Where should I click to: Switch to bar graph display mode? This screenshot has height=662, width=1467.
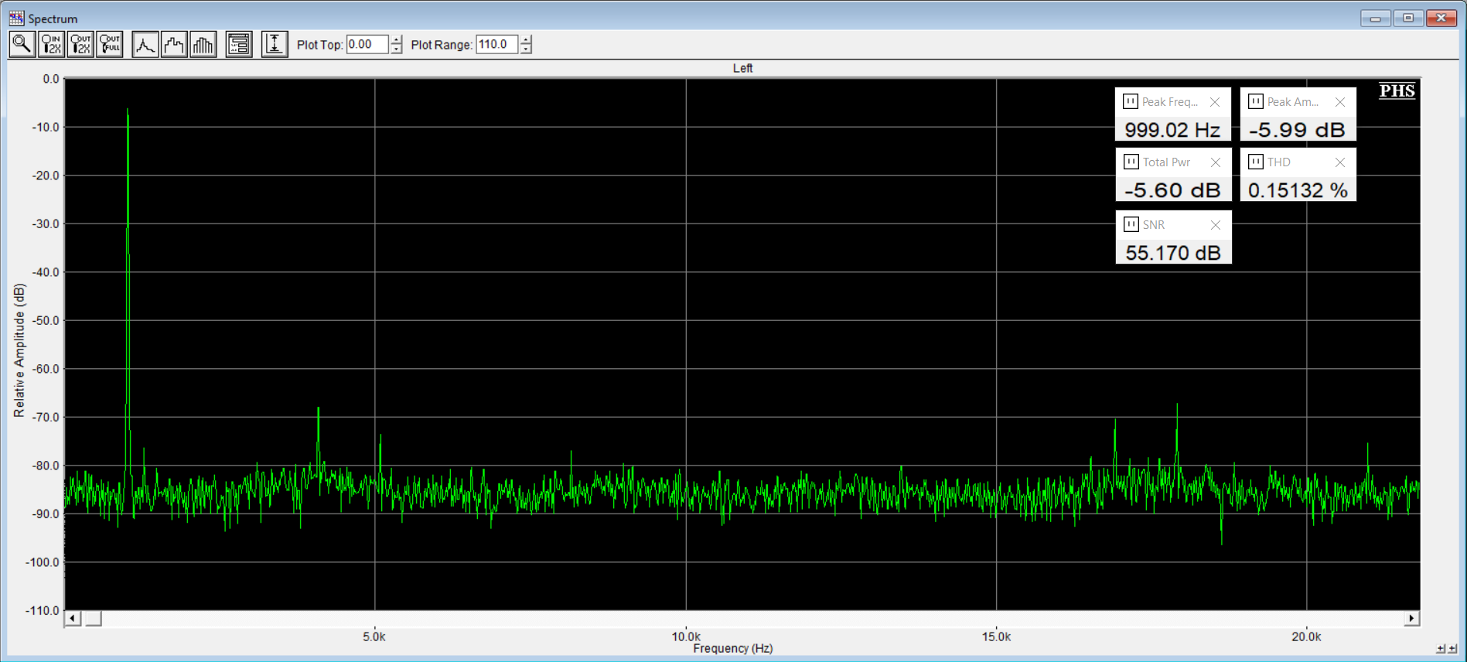pyautogui.click(x=203, y=45)
